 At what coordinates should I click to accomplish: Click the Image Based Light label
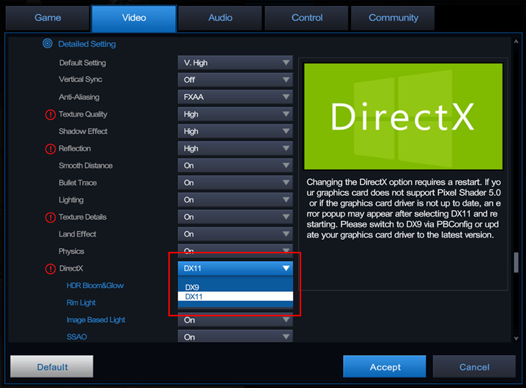pos(95,320)
